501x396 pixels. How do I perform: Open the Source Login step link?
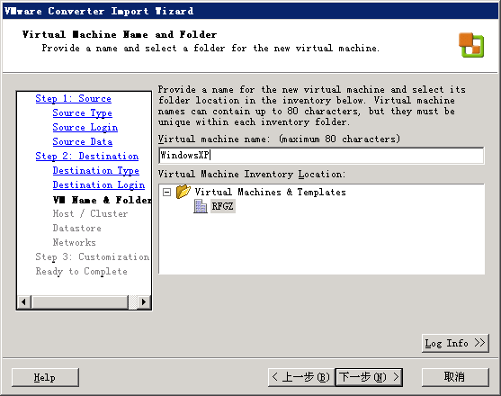coord(85,127)
